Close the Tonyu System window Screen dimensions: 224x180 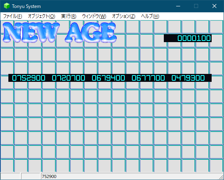point(214,6)
